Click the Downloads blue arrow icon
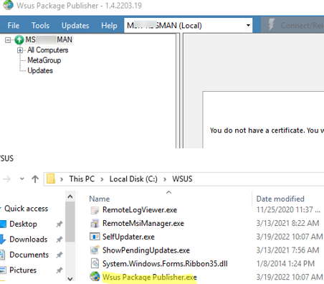324x284 pixels. (2, 240)
